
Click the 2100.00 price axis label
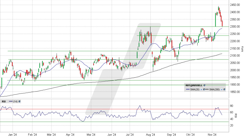[235, 55]
